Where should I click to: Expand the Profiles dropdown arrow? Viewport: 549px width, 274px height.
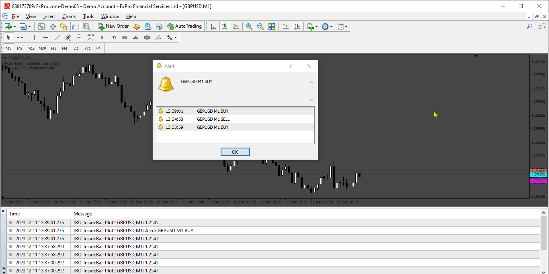pyautogui.click(x=29, y=26)
